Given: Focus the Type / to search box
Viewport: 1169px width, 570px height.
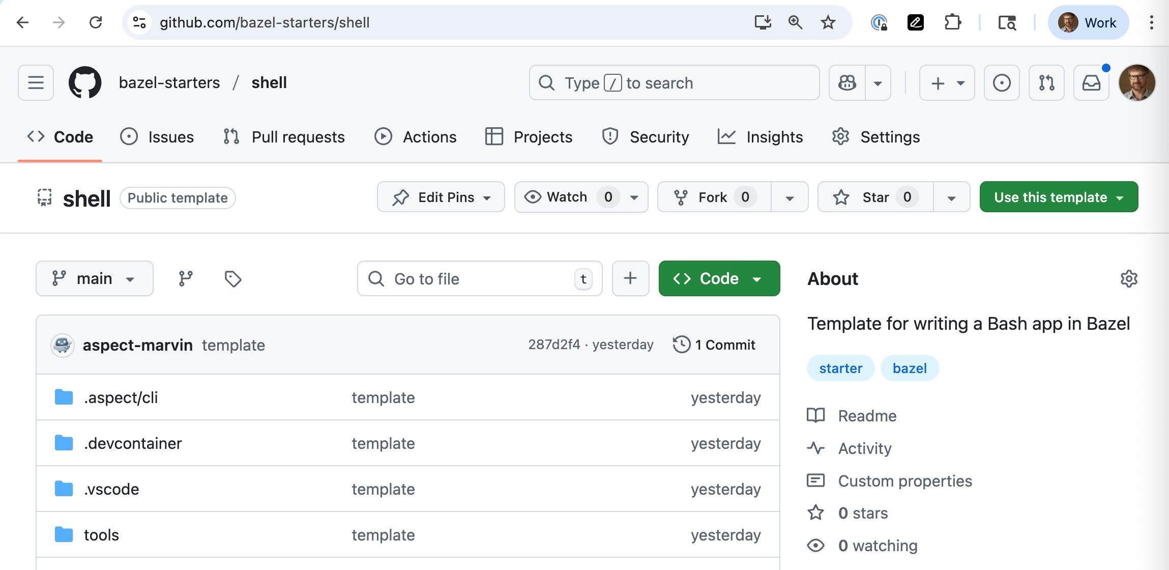Looking at the screenshot, I should coord(674,82).
